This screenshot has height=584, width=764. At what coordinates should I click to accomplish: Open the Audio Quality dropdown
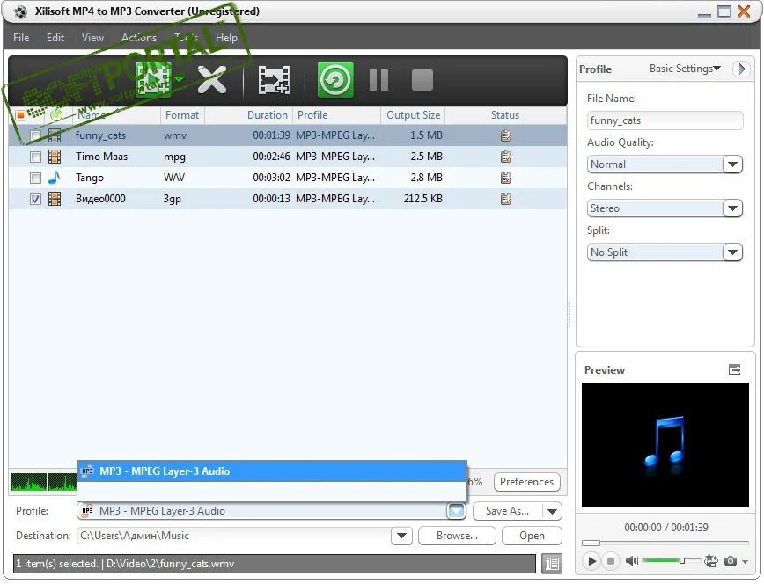pyautogui.click(x=732, y=164)
